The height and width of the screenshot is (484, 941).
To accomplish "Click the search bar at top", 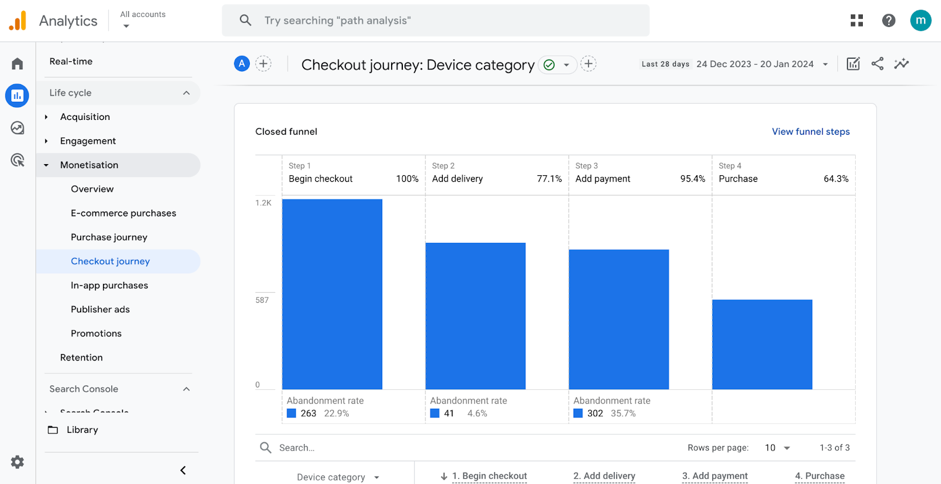I will pos(435,21).
